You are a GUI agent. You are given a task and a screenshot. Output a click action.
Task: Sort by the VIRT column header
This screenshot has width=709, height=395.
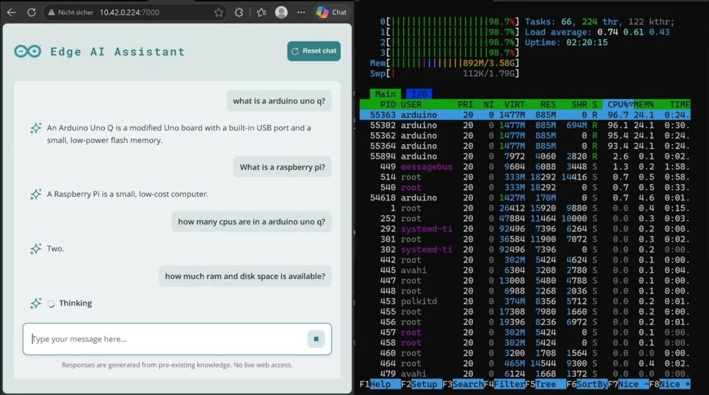pos(514,105)
